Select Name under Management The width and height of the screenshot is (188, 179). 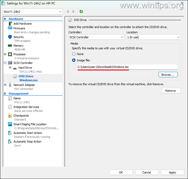click(17, 98)
